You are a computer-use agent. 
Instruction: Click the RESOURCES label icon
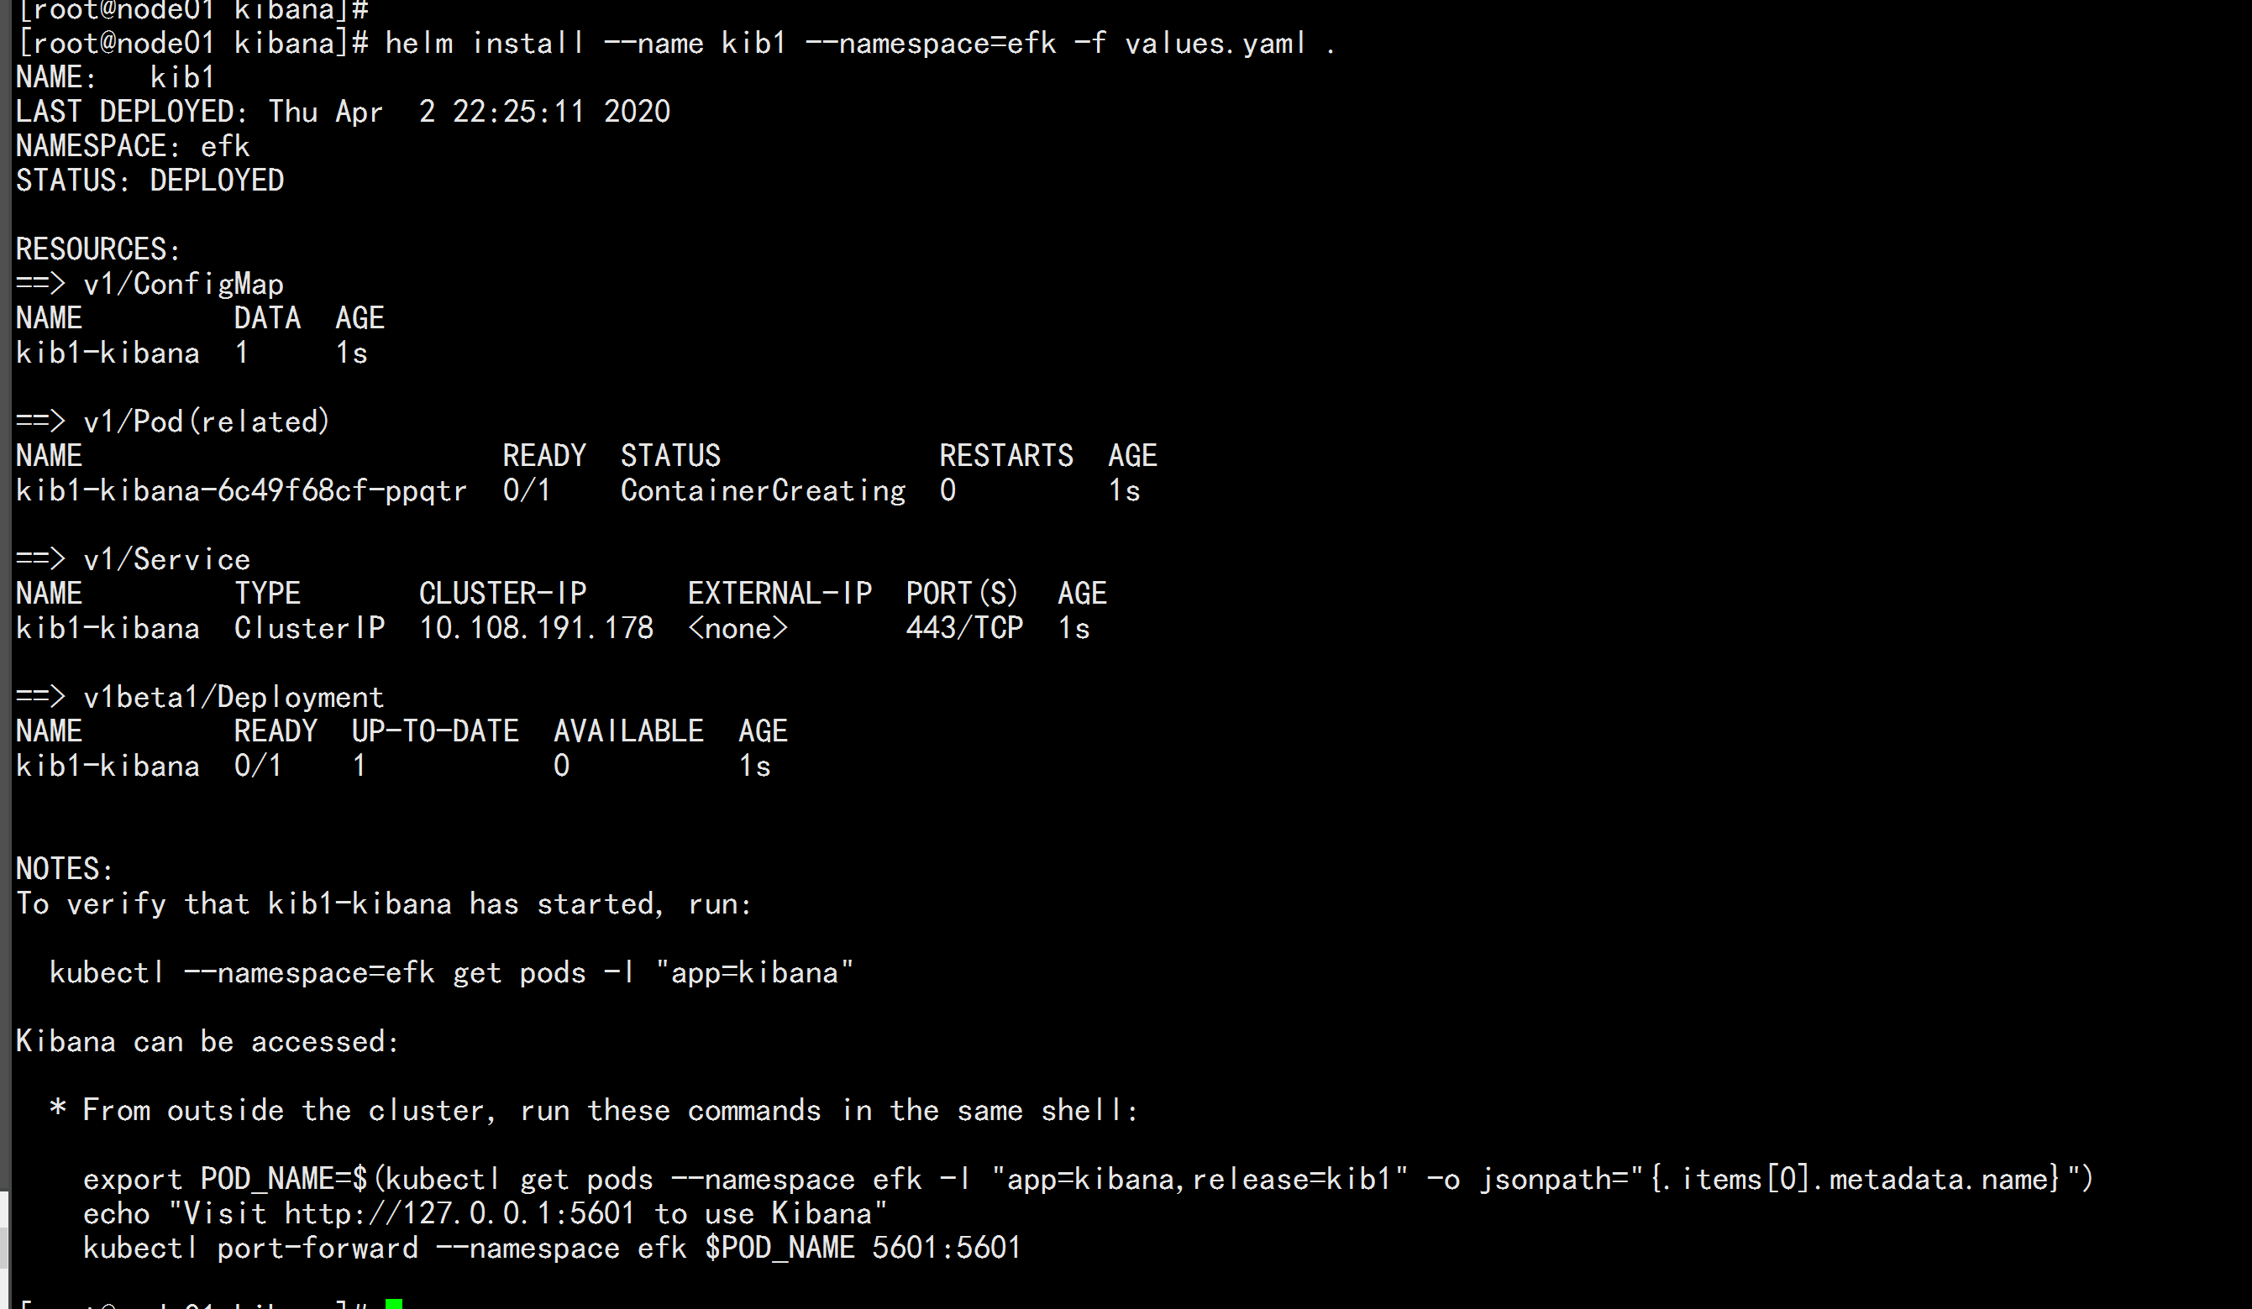[x=98, y=249]
